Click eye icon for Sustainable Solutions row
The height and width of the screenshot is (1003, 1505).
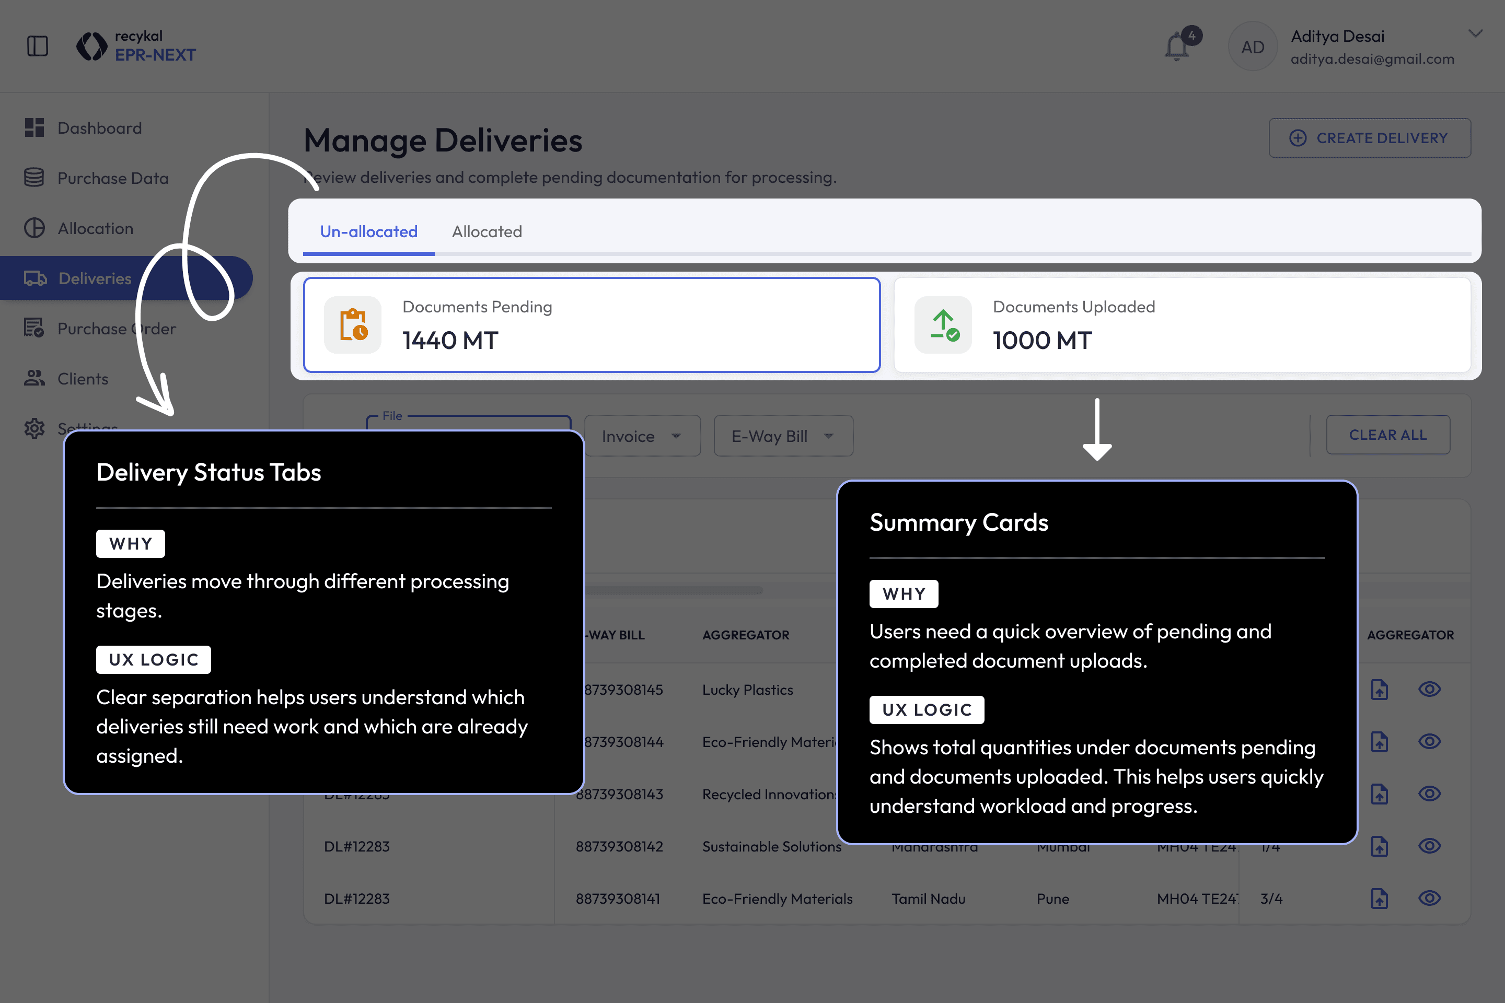pos(1429,846)
